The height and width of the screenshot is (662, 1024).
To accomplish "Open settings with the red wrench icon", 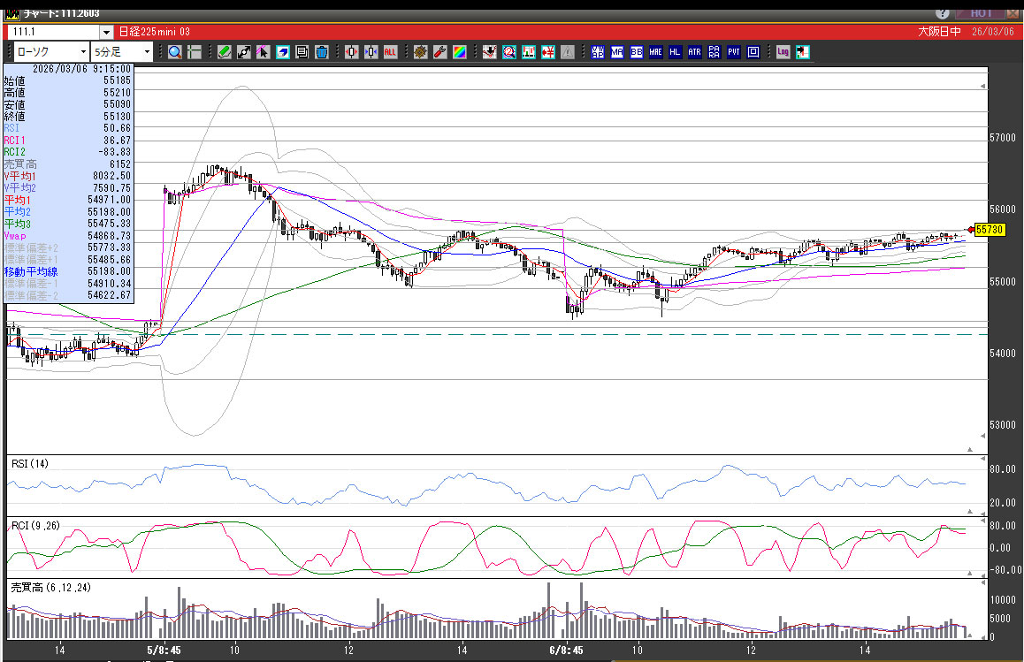I will tap(439, 52).
